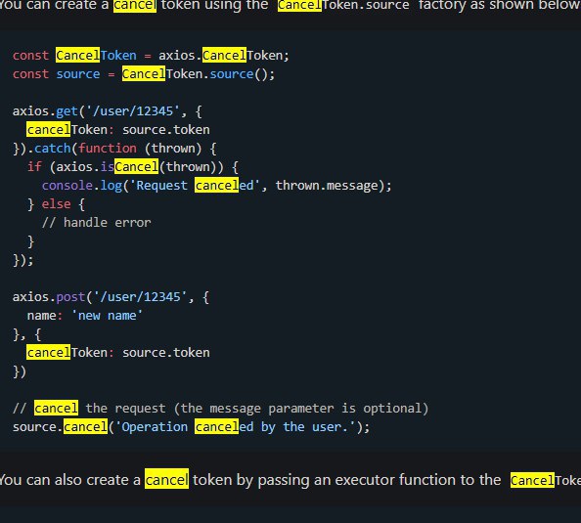Click the 'new name' string value
581x523 pixels.
point(107,316)
